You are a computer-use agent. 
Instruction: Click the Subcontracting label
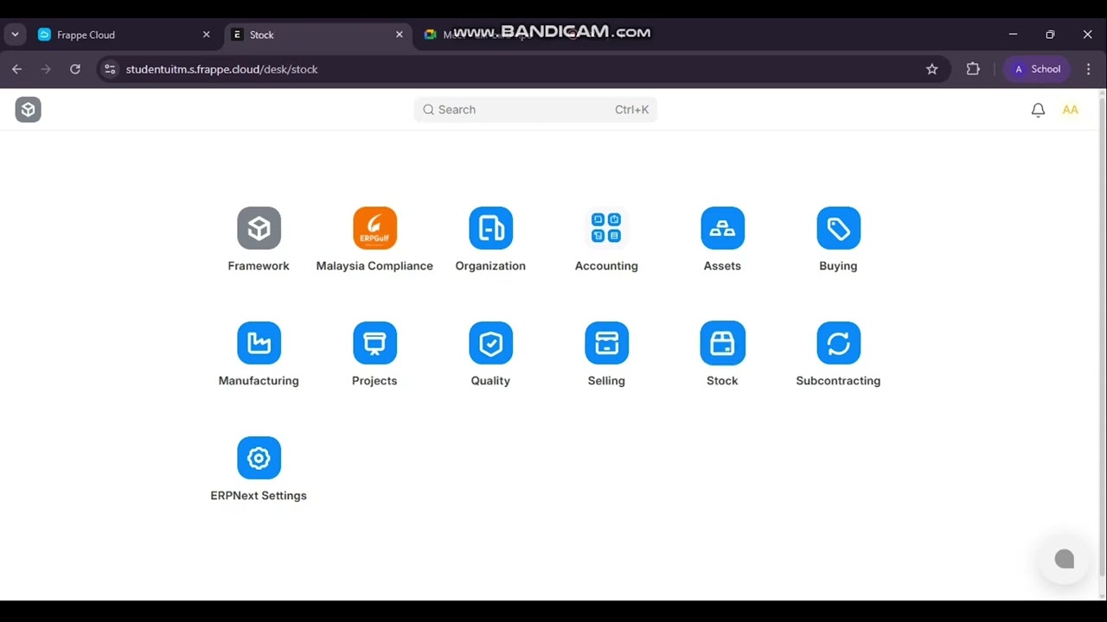coord(838,381)
